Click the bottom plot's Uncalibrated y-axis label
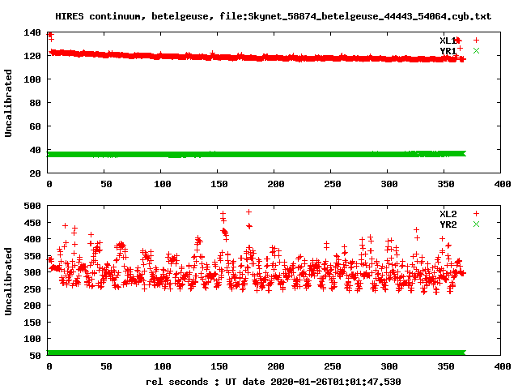The image size is (518, 389). 9,278
